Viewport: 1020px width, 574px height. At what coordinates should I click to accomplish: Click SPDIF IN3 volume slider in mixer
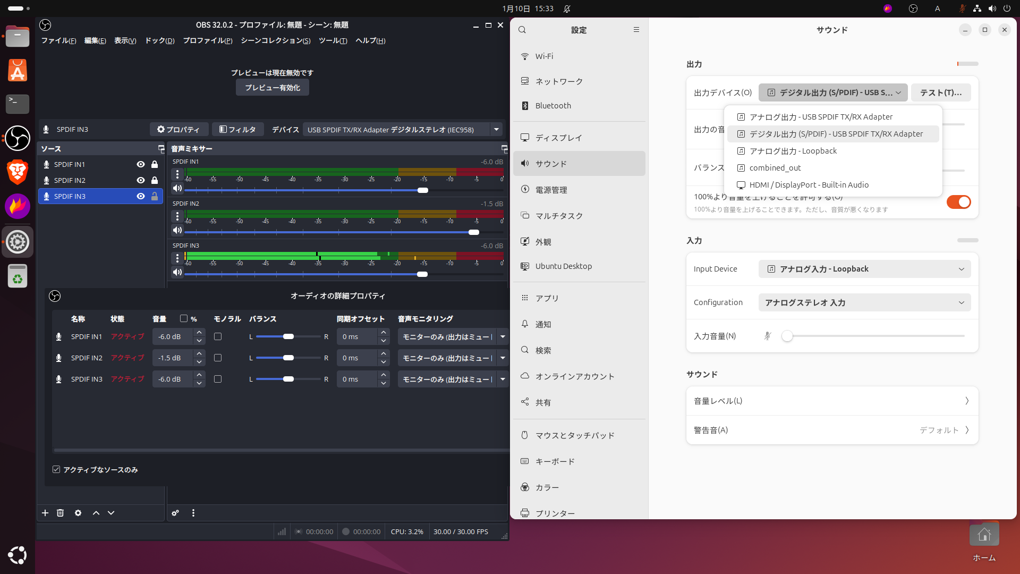pyautogui.click(x=422, y=274)
